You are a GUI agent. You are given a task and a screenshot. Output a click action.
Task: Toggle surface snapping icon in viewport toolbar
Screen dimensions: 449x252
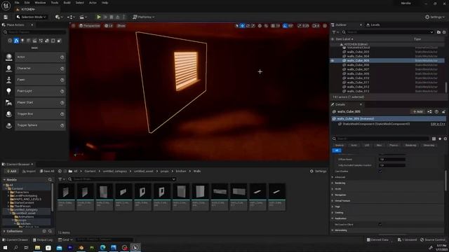266,26
